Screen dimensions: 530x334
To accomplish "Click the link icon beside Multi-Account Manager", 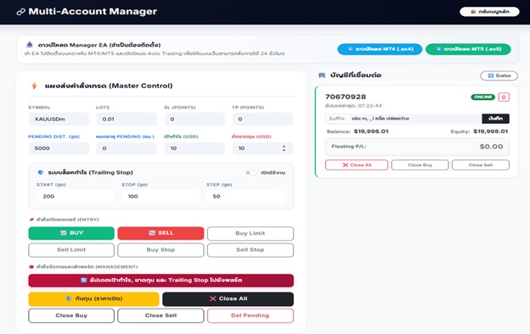I will [x=21, y=12].
